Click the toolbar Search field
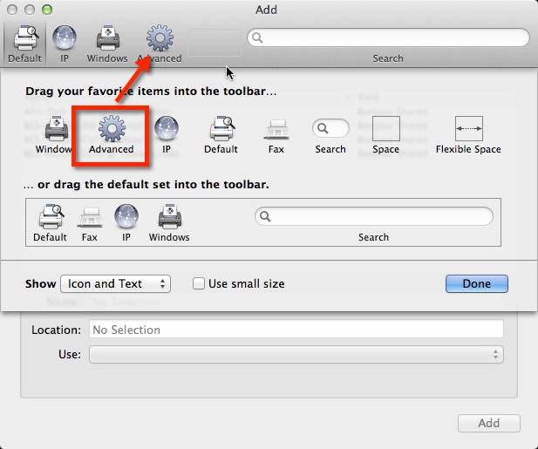The height and width of the screenshot is (449, 538). (388, 37)
